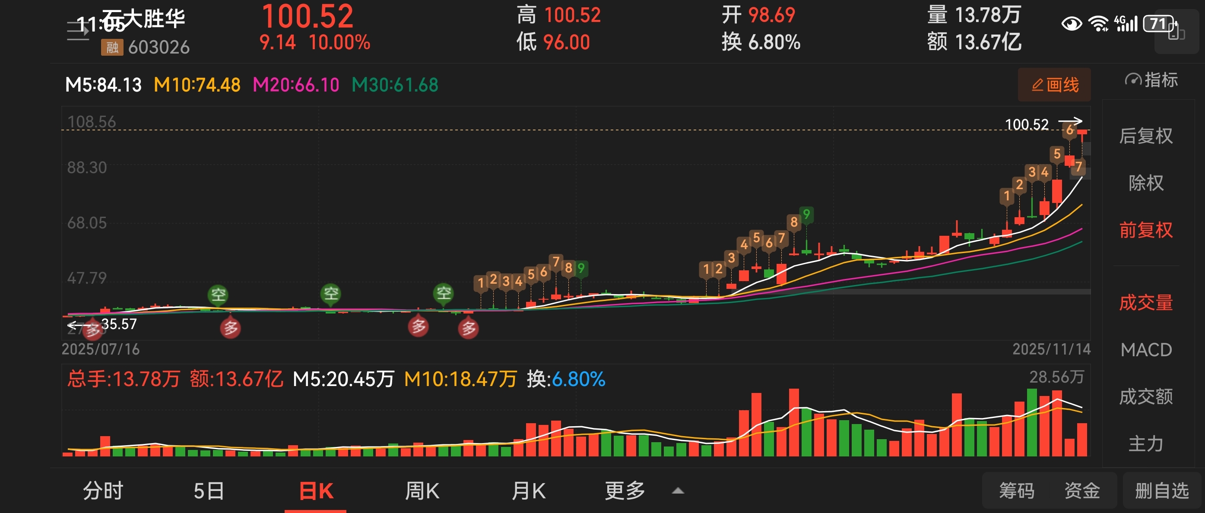Tap the 融 margin badge
The image size is (1205, 513).
112,47
